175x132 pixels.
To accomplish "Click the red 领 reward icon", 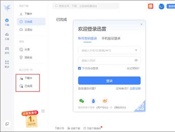I will pyautogui.click(x=151, y=6).
